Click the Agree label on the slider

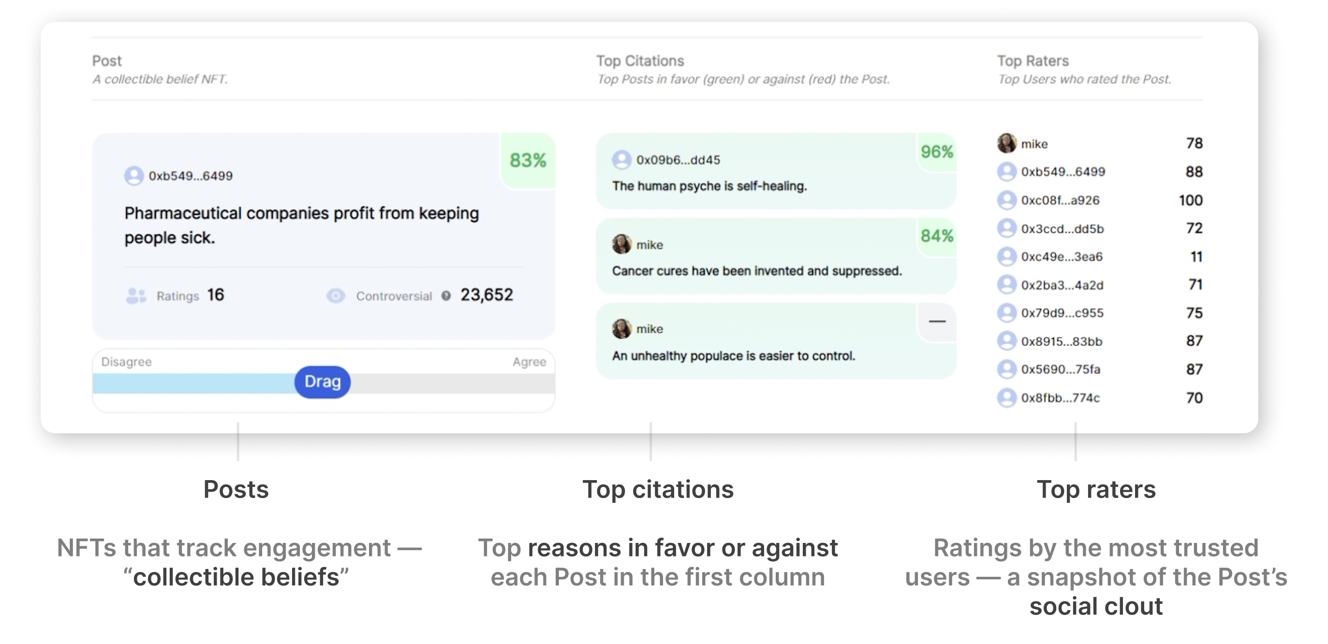pos(529,362)
